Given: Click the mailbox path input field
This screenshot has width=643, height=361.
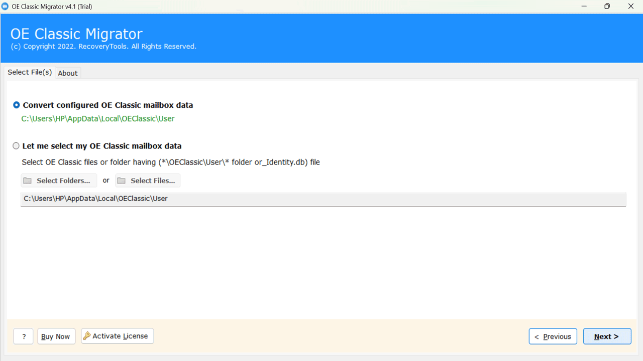Looking at the screenshot, I should point(323,199).
